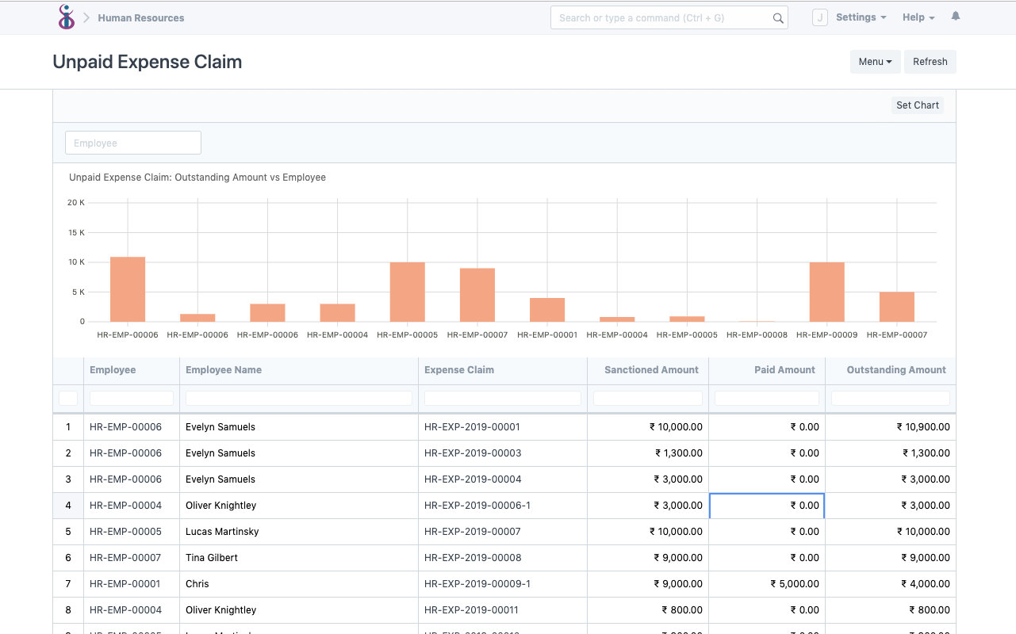
Task: Click the tallest chart bar for HR-EMP-00006
Action: 127,288
